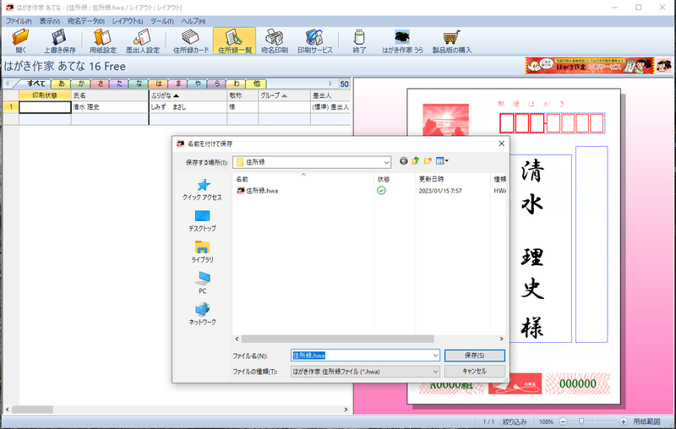
Task: Go back with the dialog's back arrow
Action: 404,161
